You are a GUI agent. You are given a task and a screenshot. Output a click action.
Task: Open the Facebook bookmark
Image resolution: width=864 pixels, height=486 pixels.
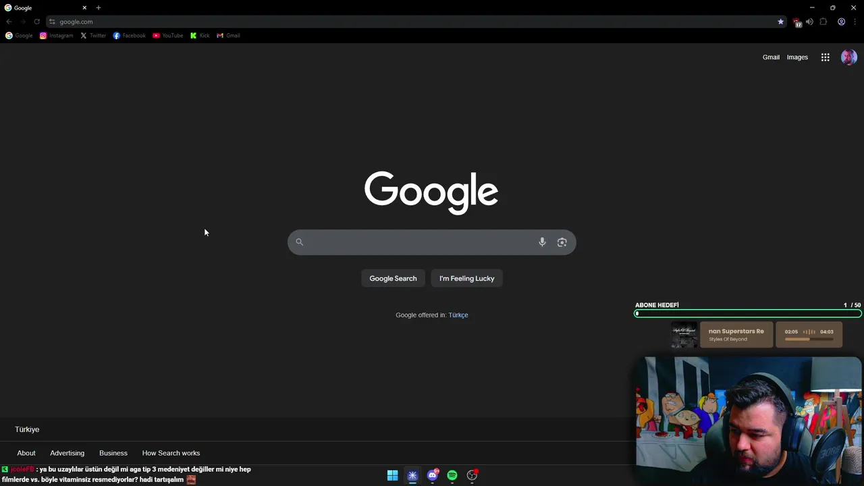129,36
